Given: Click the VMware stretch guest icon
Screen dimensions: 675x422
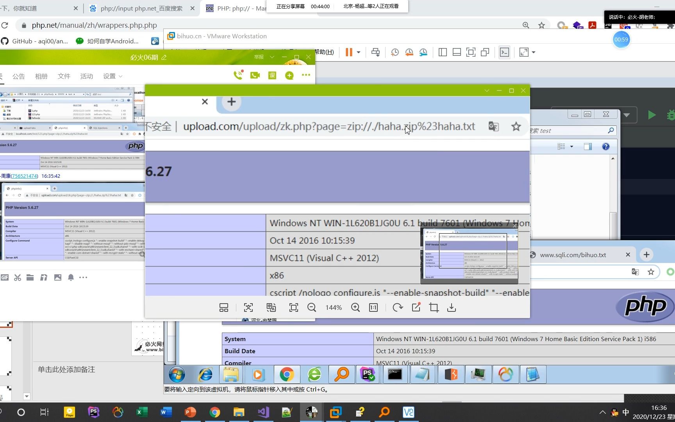Looking at the screenshot, I should (x=524, y=52).
